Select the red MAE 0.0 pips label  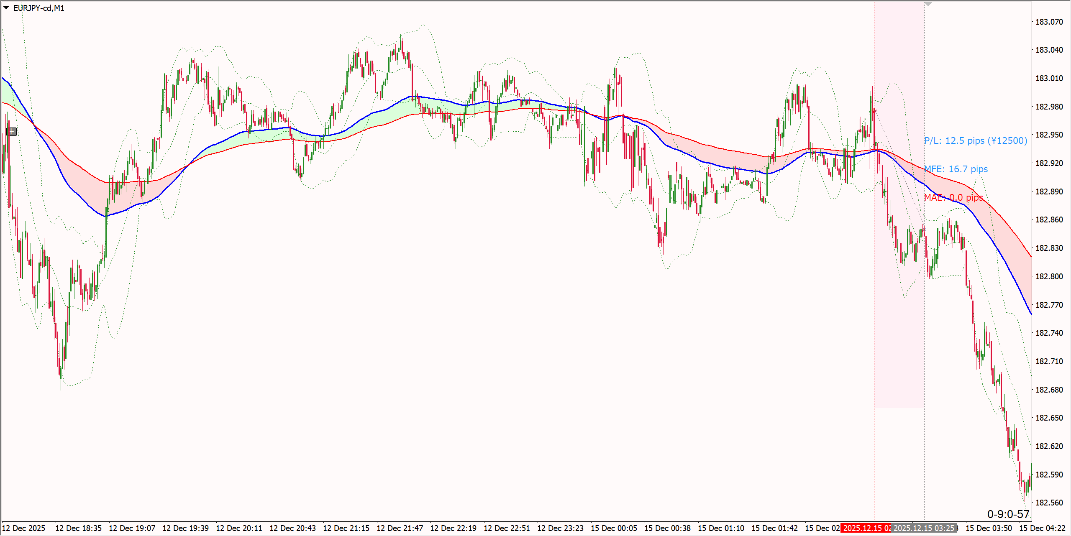[953, 198]
